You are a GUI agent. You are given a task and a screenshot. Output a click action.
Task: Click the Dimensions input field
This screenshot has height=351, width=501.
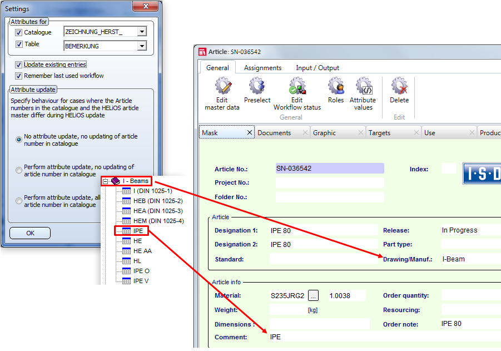click(320, 324)
